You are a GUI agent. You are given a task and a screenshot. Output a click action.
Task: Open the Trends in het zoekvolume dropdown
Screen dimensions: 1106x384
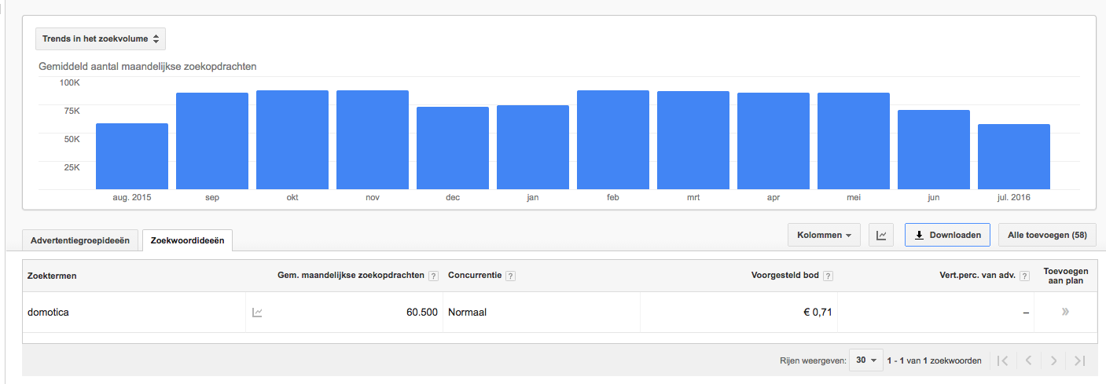101,38
